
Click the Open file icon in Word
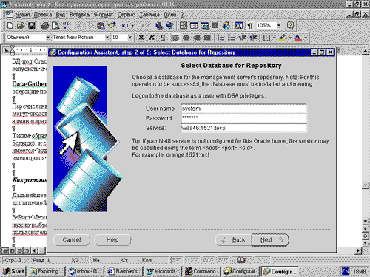click(21, 25)
